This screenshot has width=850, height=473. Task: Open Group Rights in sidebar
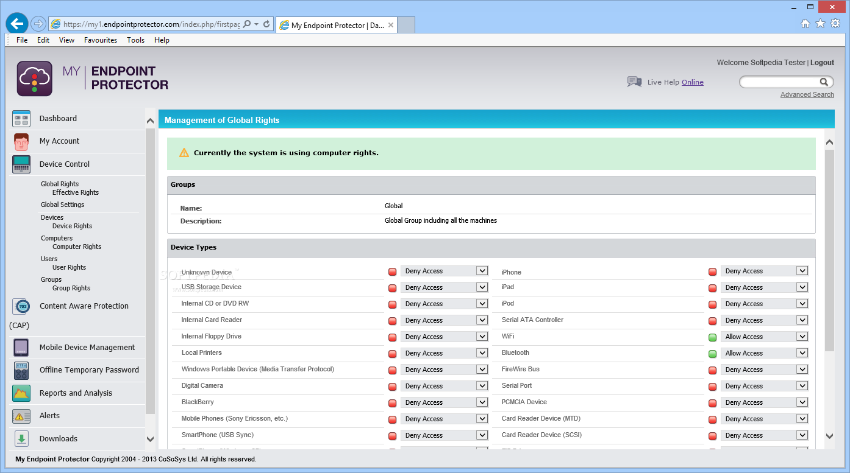click(71, 288)
